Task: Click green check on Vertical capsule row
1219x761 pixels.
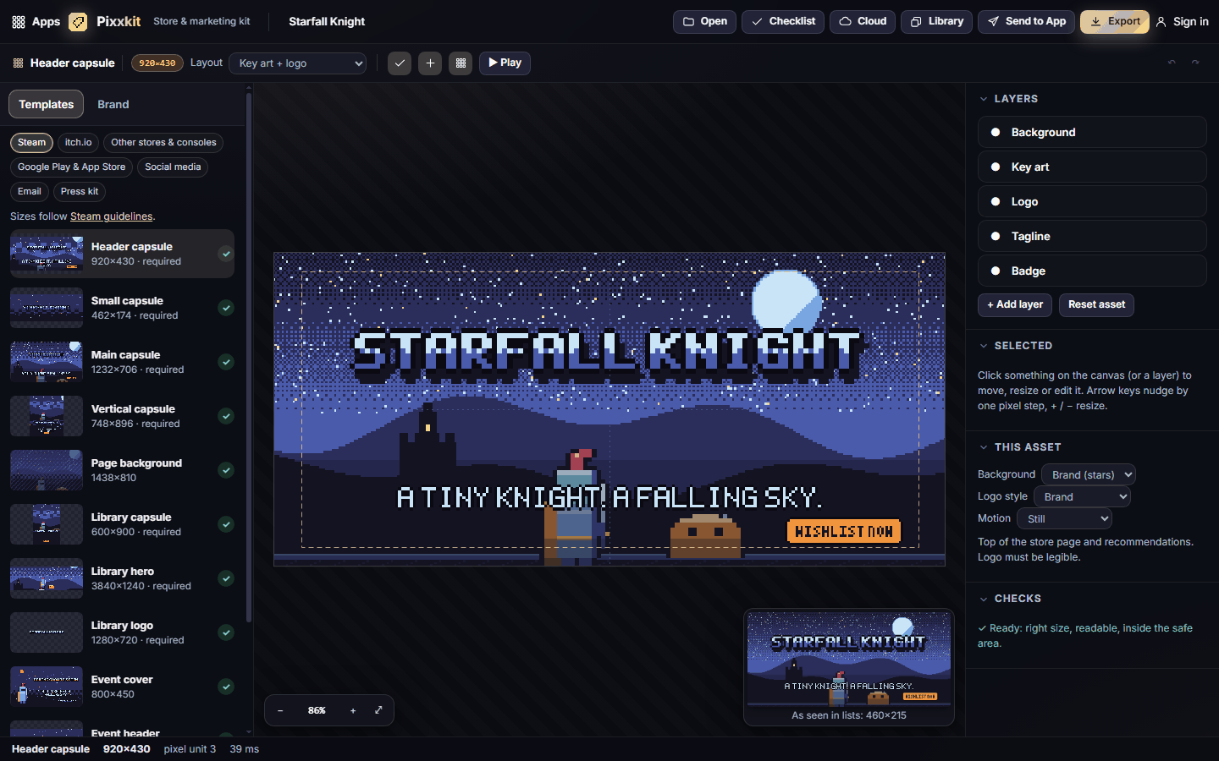Action: [x=226, y=416]
